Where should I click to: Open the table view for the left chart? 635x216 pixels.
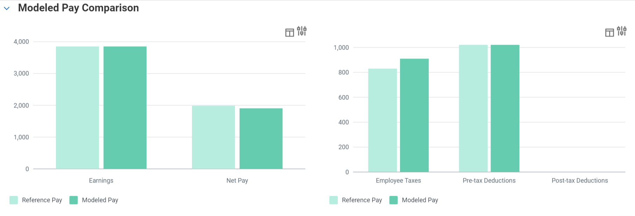(x=290, y=32)
